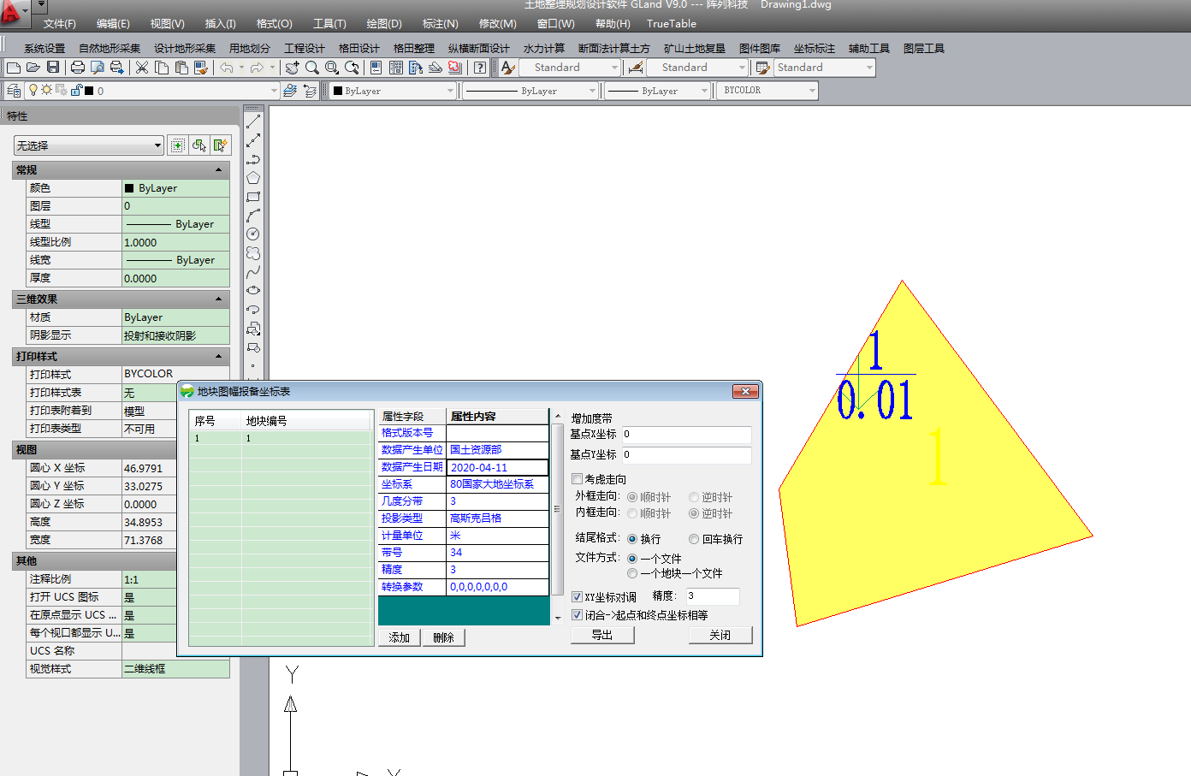Screen dimensions: 1191x776
Task: Open the 坐标标注 menu
Action: [x=815, y=49]
